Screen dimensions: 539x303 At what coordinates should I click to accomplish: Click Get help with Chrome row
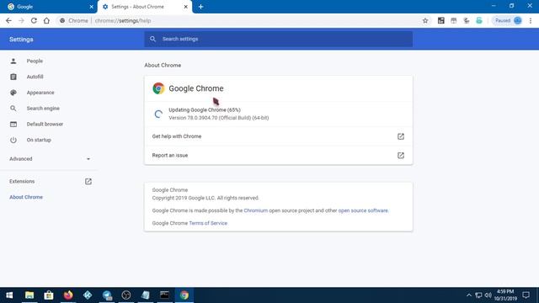(x=279, y=136)
